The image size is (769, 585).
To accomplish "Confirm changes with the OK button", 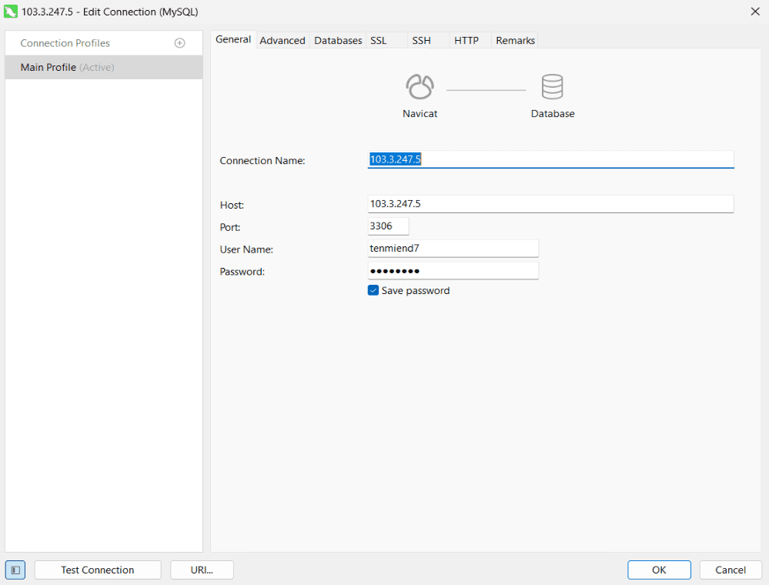I will pos(659,570).
